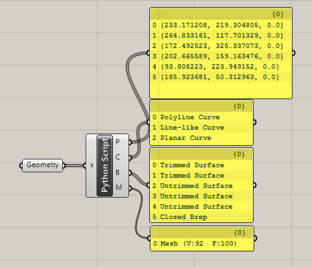
Task: Click the M output port on Python Script
Action: pos(129,189)
